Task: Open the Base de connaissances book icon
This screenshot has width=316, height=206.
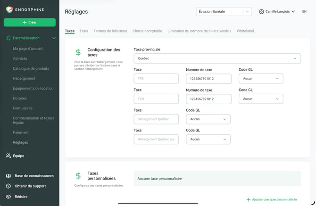Action: (8, 176)
